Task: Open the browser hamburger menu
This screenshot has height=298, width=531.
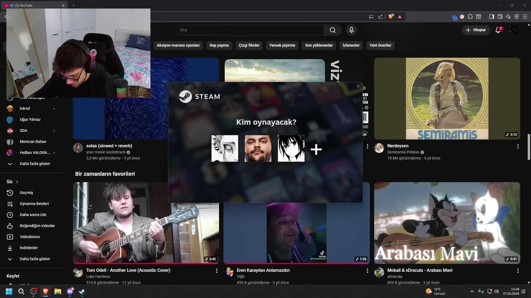Action: tap(525, 17)
